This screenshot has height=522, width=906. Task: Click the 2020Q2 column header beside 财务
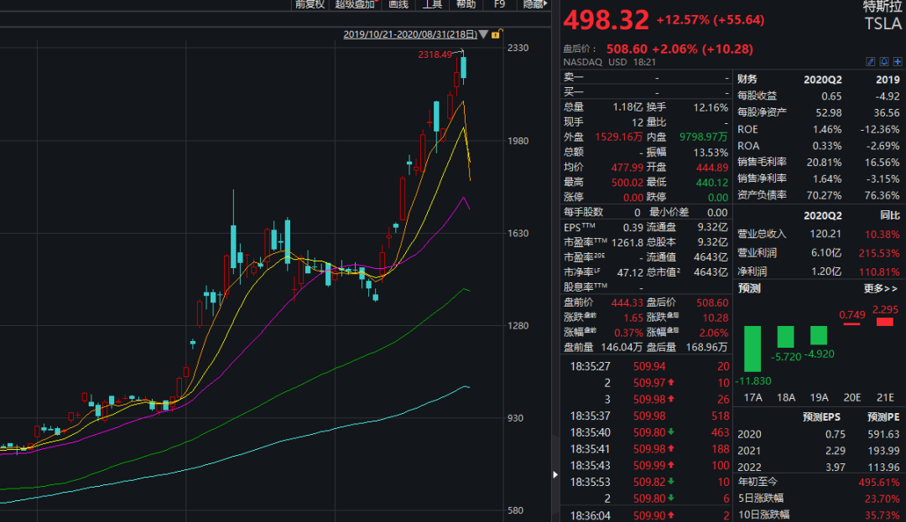pyautogui.click(x=822, y=80)
